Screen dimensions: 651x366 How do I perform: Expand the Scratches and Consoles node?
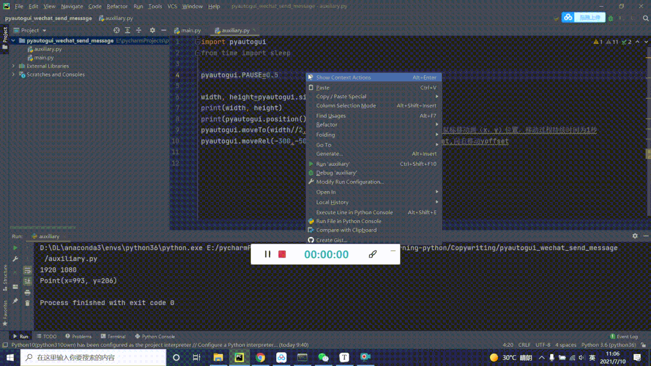[x=13, y=74]
